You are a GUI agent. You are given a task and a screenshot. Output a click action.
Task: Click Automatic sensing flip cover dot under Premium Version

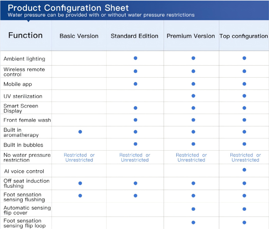point(193,209)
